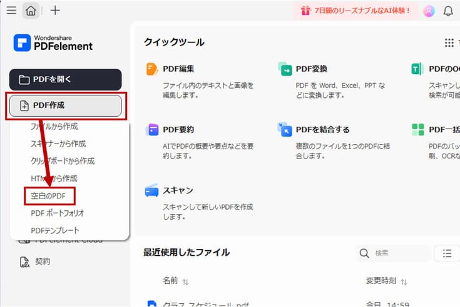Click the PDF編集 title text
This screenshot has width=460, height=307.
click(178, 69)
